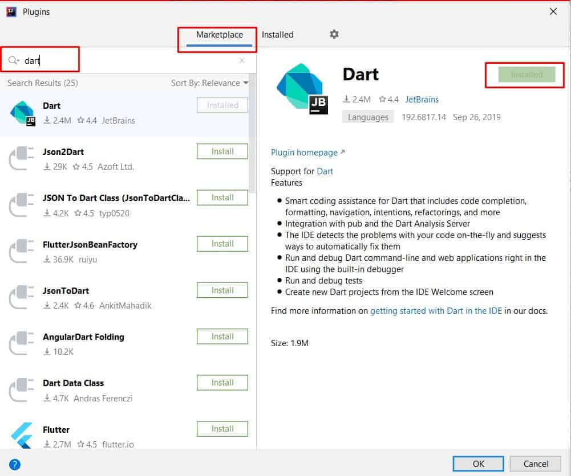Viewport: 571px width, 476px height.
Task: Click the IntelliJ icon in the title bar
Action: (x=11, y=11)
